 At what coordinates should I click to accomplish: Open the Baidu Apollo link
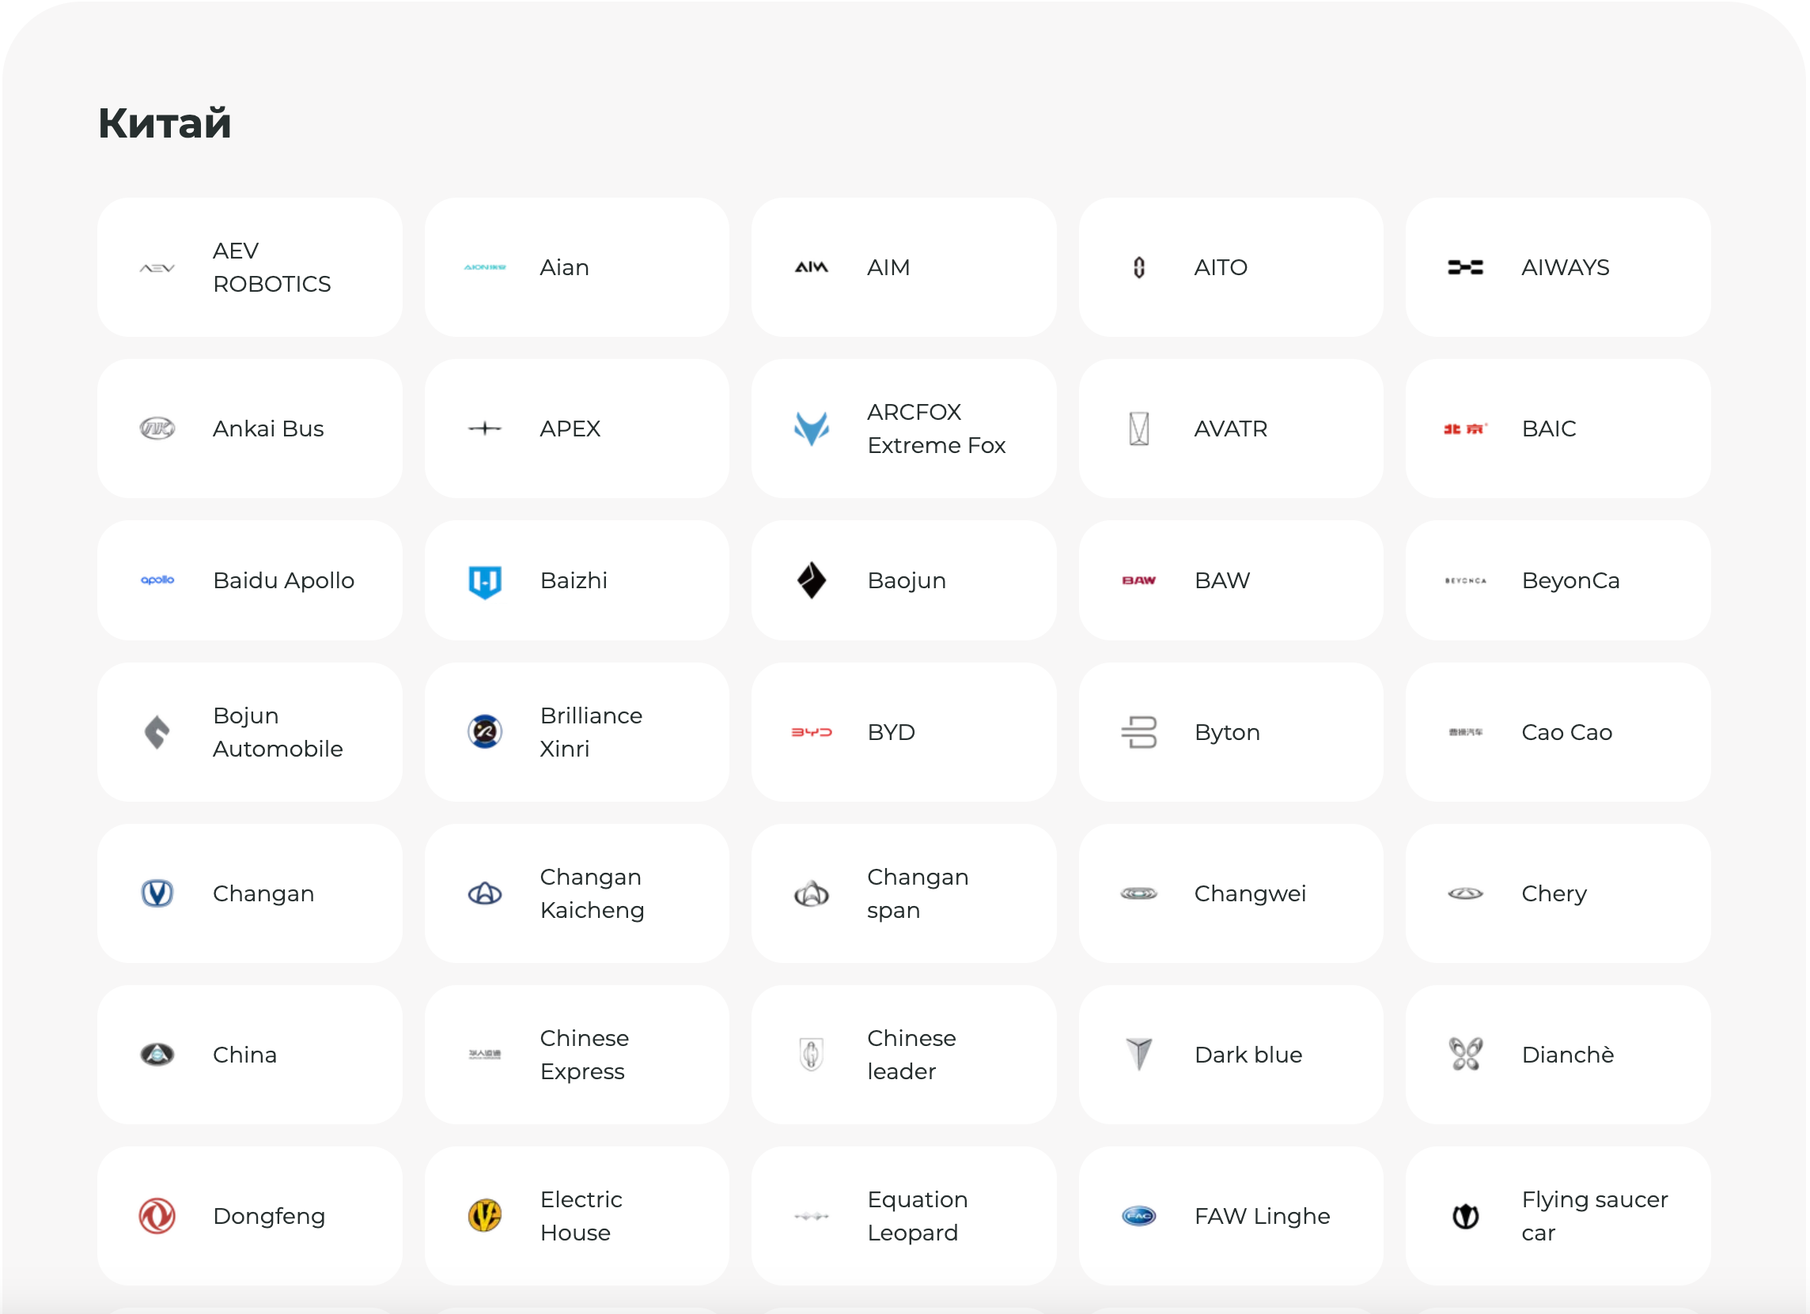pyautogui.click(x=249, y=580)
